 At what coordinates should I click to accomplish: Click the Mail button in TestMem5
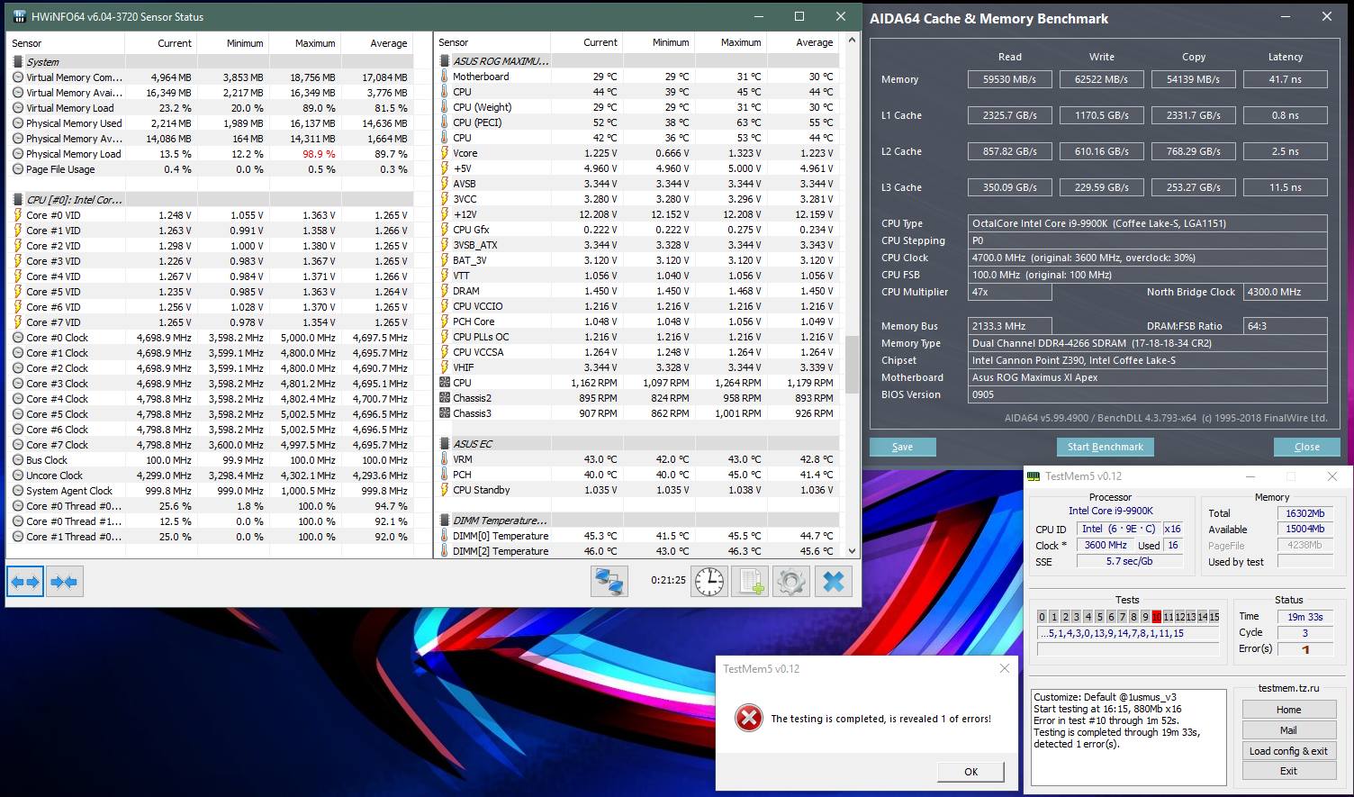pos(1288,730)
